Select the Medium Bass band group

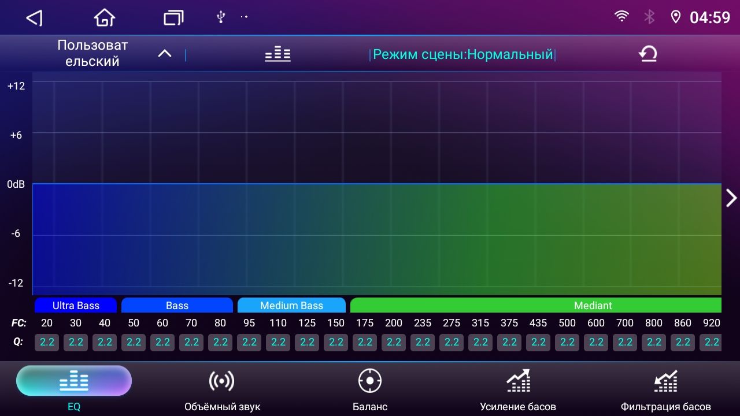click(x=291, y=306)
